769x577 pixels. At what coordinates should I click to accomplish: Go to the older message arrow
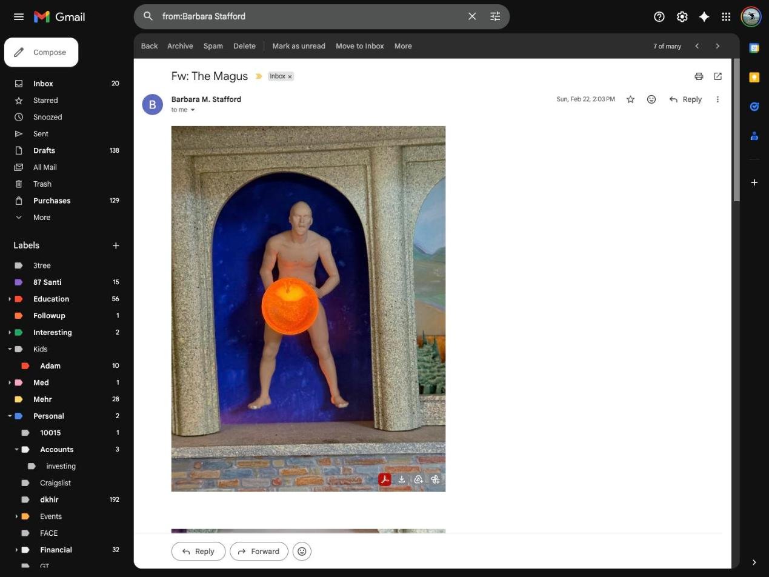tap(717, 46)
